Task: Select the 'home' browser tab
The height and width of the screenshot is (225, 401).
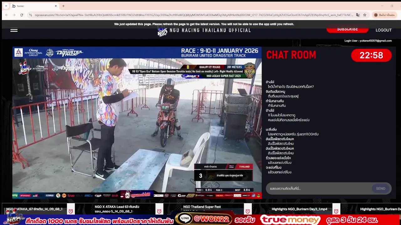Action: [34, 6]
